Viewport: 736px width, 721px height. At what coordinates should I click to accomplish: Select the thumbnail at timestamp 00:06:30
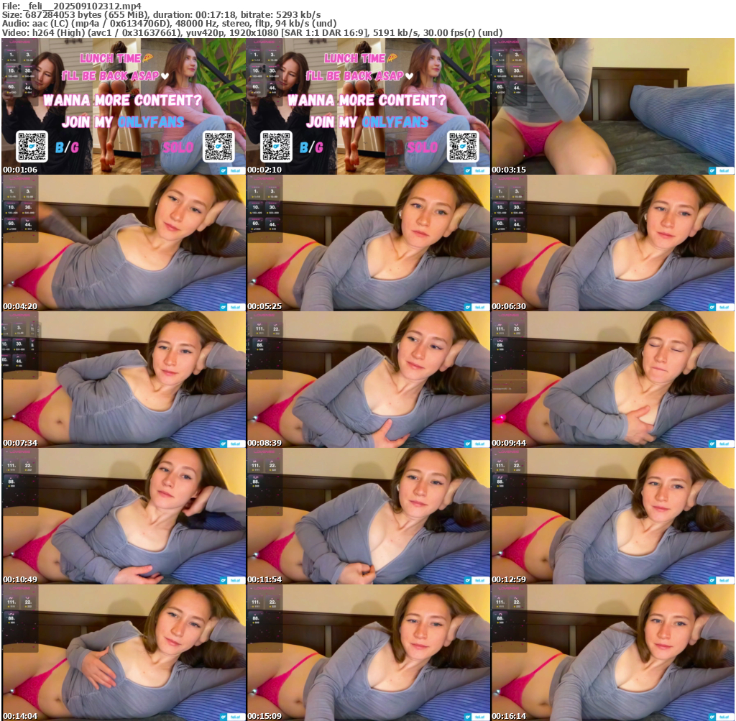click(612, 243)
